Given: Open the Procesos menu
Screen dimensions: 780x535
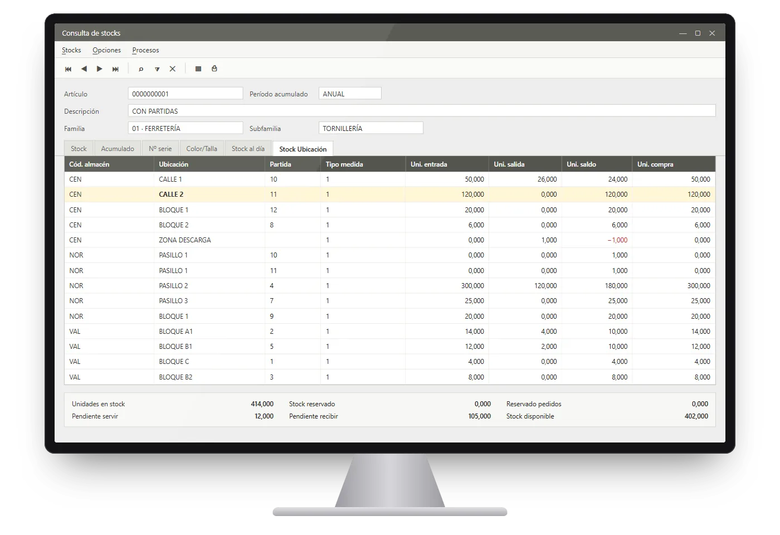Looking at the screenshot, I should coord(145,50).
